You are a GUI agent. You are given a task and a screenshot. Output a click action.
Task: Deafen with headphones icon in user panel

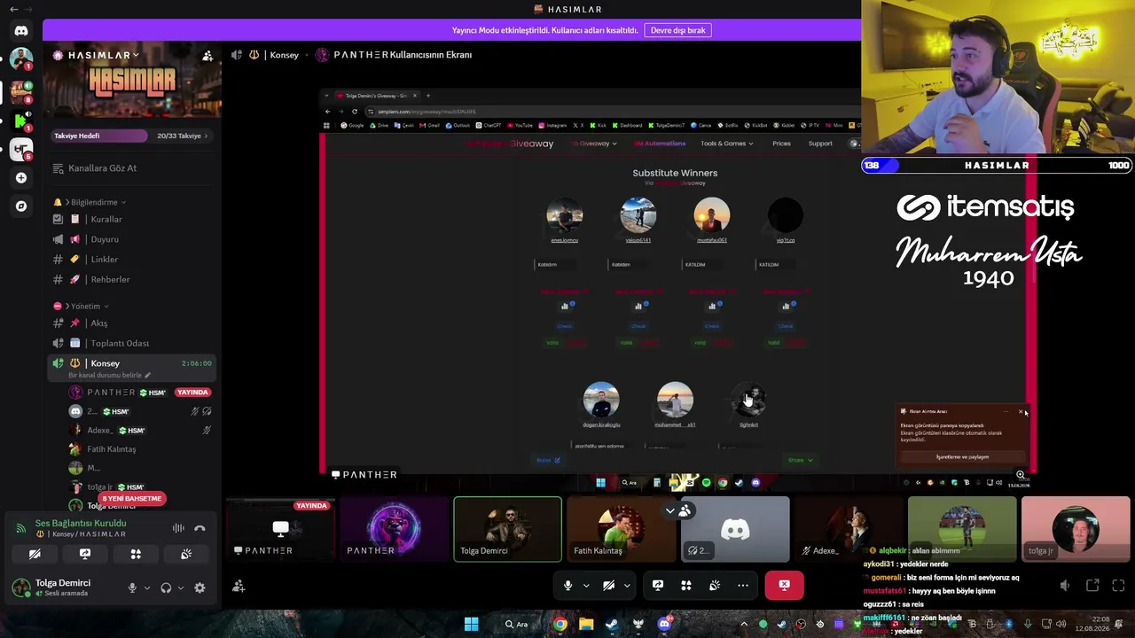click(166, 587)
